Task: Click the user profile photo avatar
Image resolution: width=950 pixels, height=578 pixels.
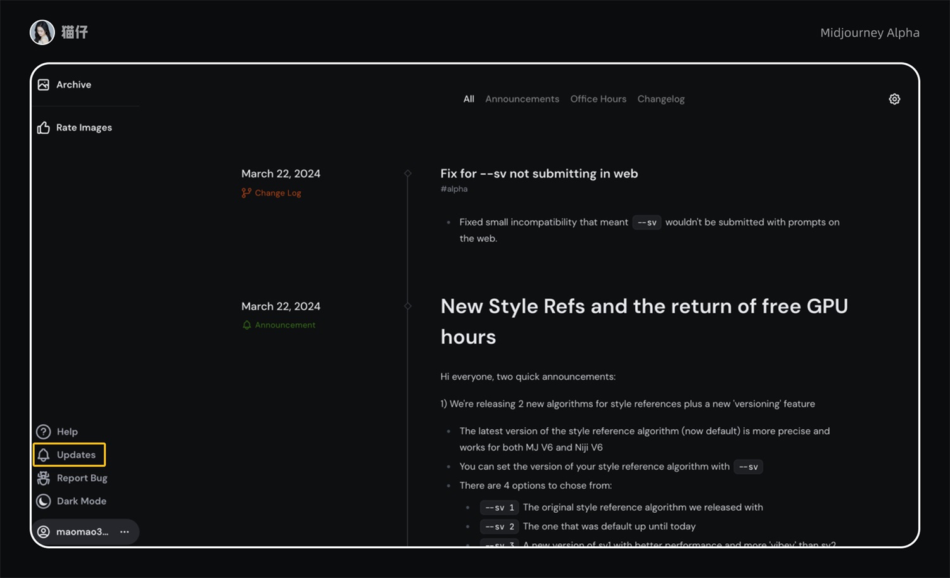Action: coord(42,32)
